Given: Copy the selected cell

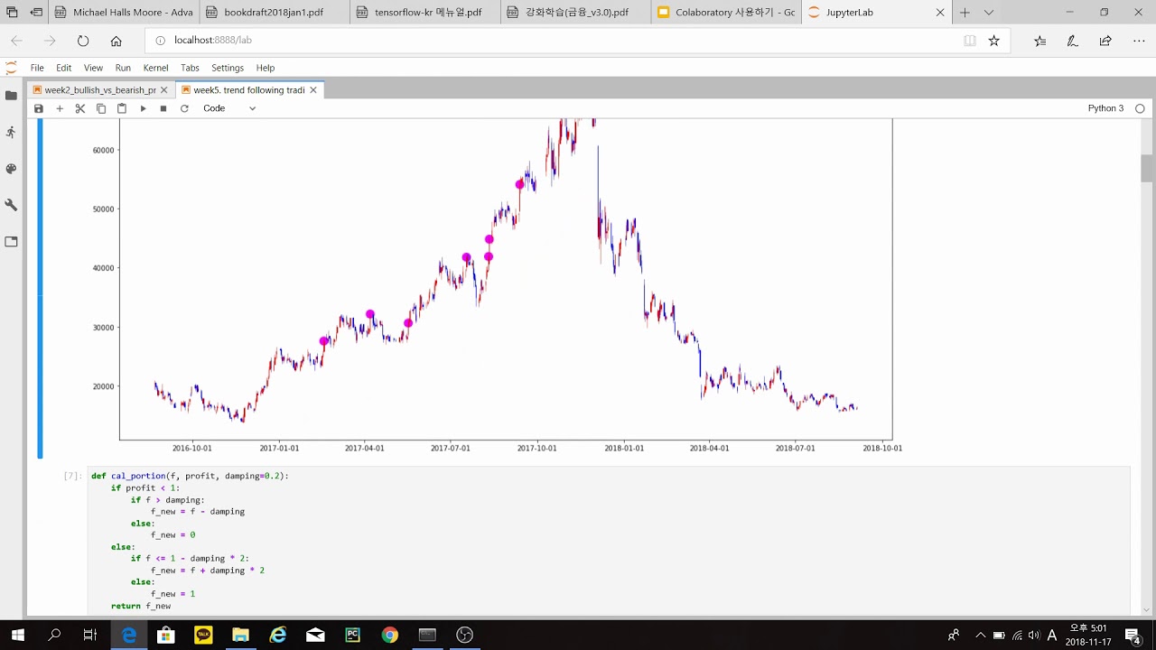Looking at the screenshot, I should point(101,108).
